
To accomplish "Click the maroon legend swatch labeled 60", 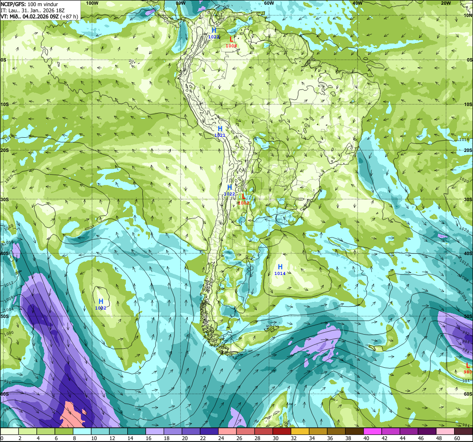I will [464, 432].
